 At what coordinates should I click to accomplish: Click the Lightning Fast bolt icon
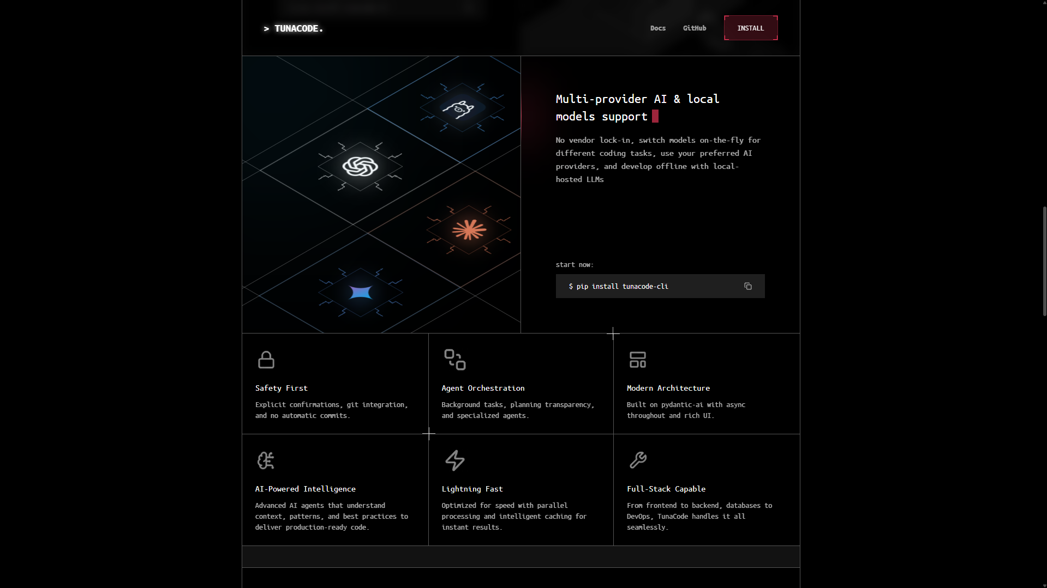pyautogui.click(x=454, y=460)
